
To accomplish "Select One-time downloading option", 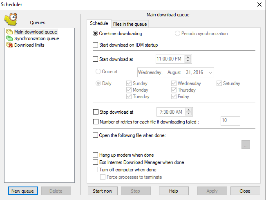I will click(x=95, y=34).
